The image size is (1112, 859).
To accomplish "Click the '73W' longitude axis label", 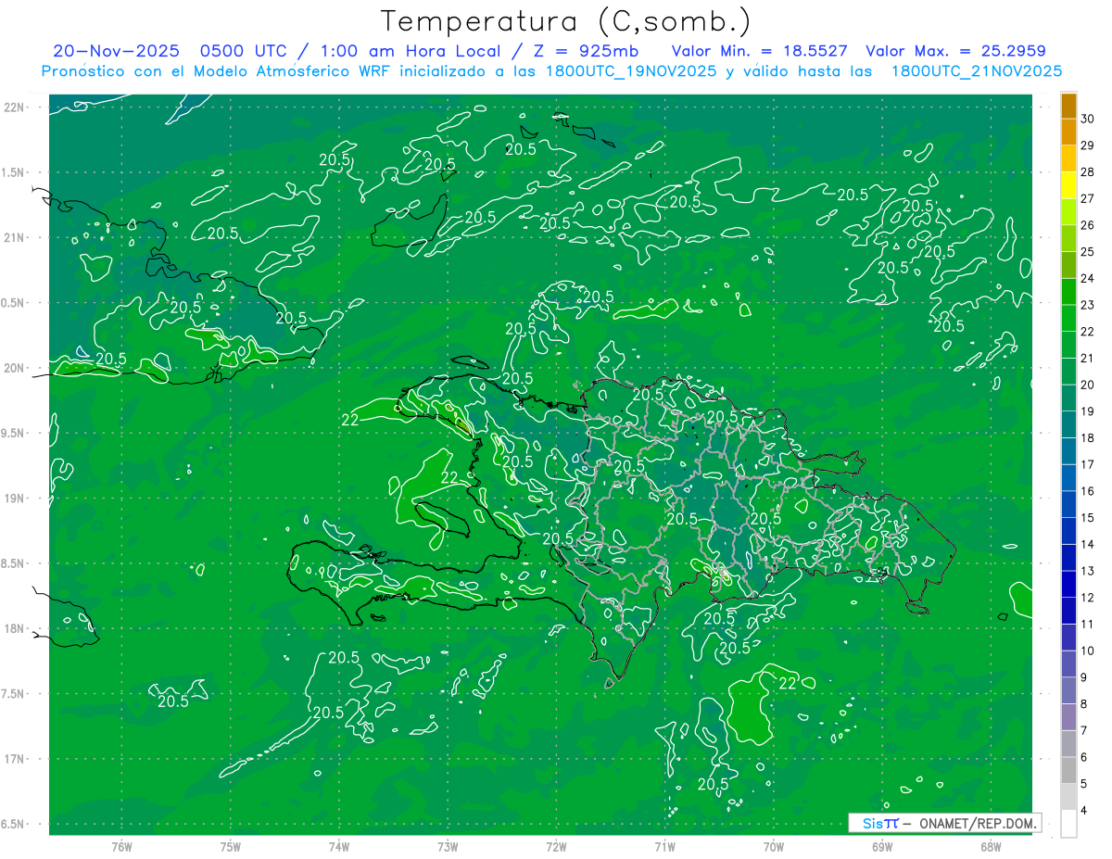I will (x=448, y=847).
